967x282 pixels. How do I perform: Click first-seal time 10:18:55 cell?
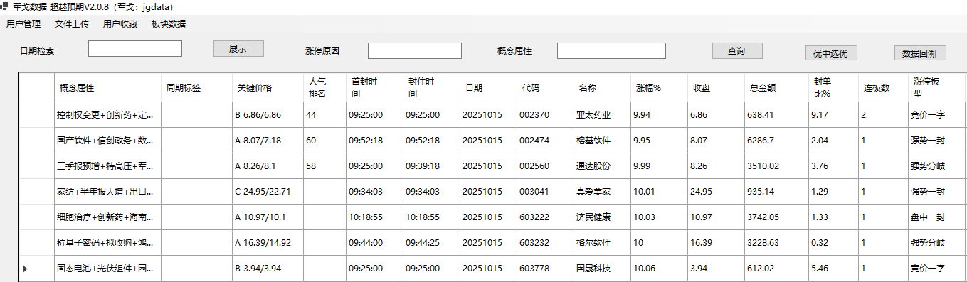(375, 217)
